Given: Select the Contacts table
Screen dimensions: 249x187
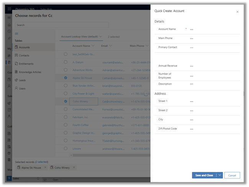Looking at the screenshot, I should click(24, 56).
